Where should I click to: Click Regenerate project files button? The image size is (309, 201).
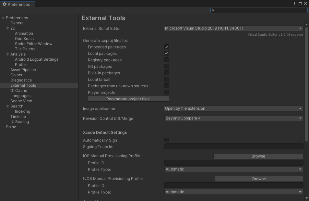click(x=128, y=99)
